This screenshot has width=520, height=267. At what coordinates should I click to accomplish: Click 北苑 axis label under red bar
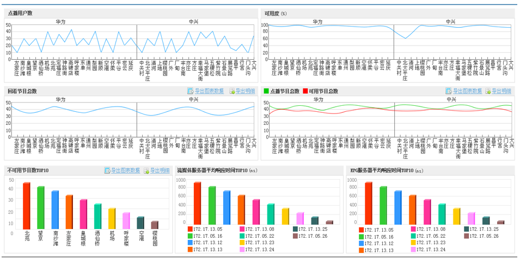(27, 236)
